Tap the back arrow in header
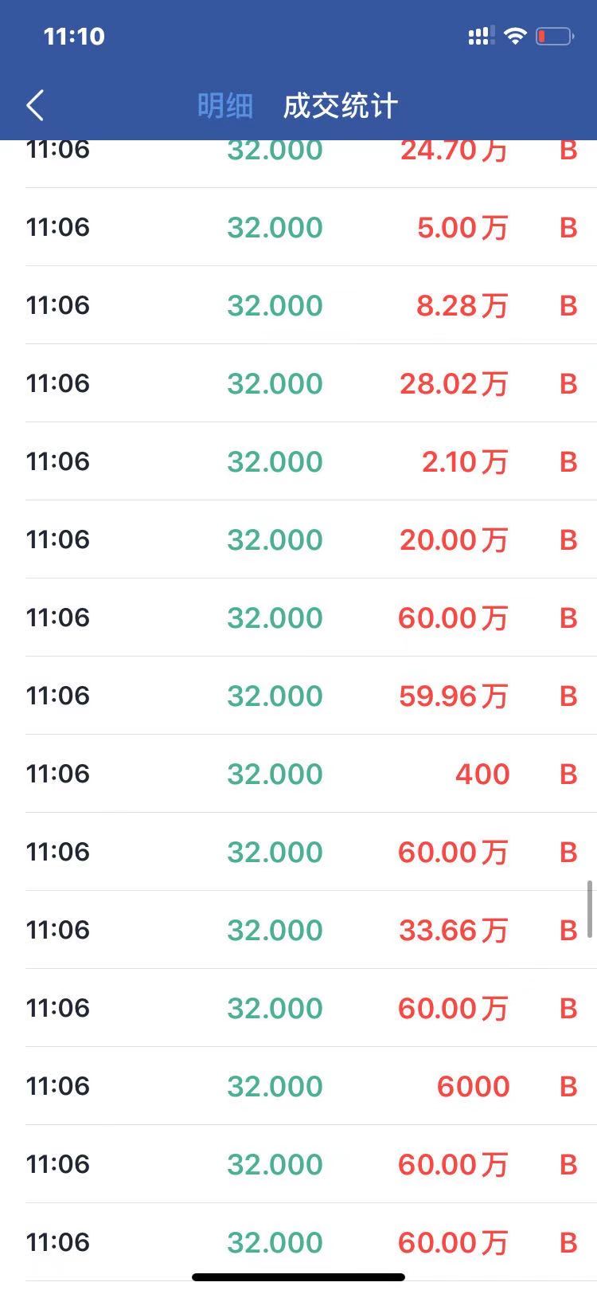597x1294 pixels. (35, 105)
